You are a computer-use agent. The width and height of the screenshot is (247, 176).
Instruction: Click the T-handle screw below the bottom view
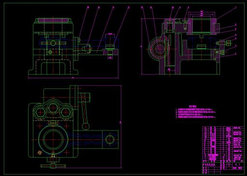pos(53,166)
